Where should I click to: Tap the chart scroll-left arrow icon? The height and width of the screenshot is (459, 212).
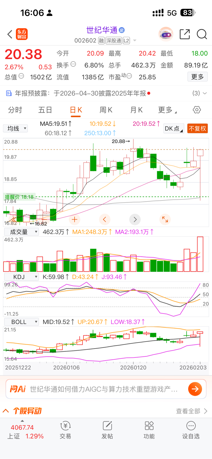[x=105, y=220]
